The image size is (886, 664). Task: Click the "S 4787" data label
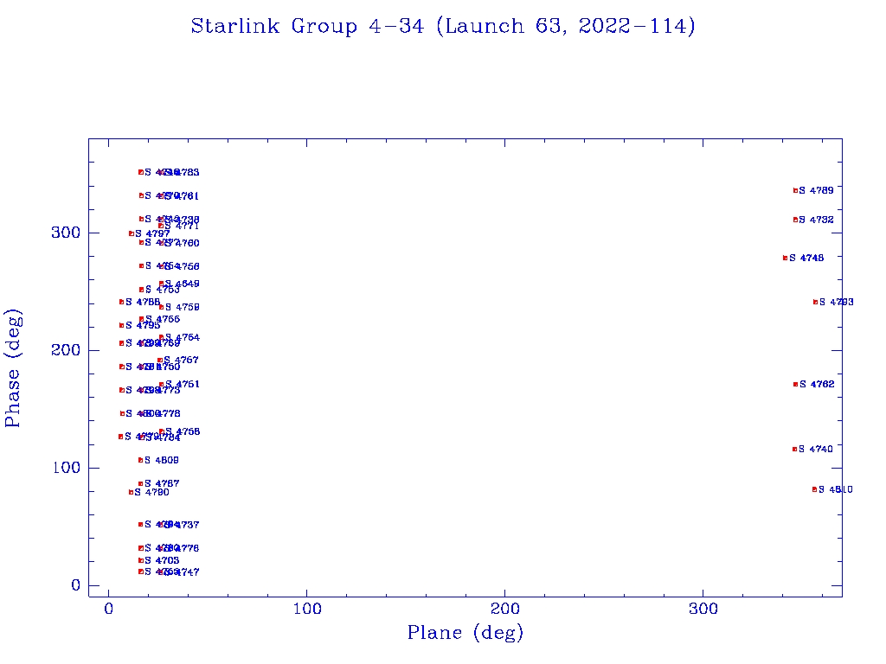pyautogui.click(x=162, y=484)
